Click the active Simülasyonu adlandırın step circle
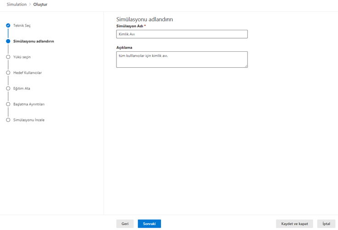This screenshot has height=230, width=338. (x=8, y=41)
